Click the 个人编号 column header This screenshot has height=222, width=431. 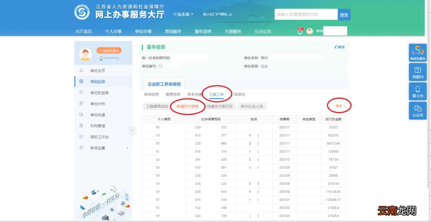(164, 119)
